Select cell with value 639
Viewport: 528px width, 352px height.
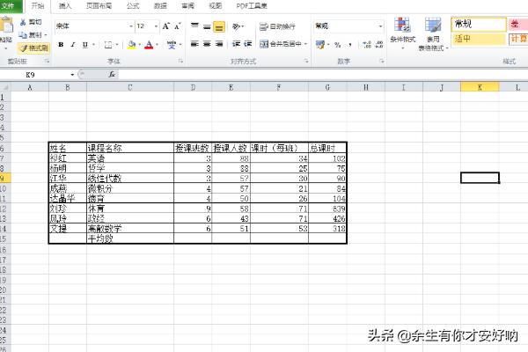click(x=327, y=209)
